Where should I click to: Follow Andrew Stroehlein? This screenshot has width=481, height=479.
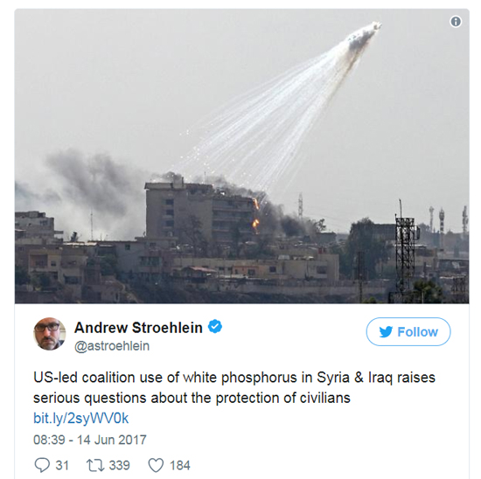(408, 332)
